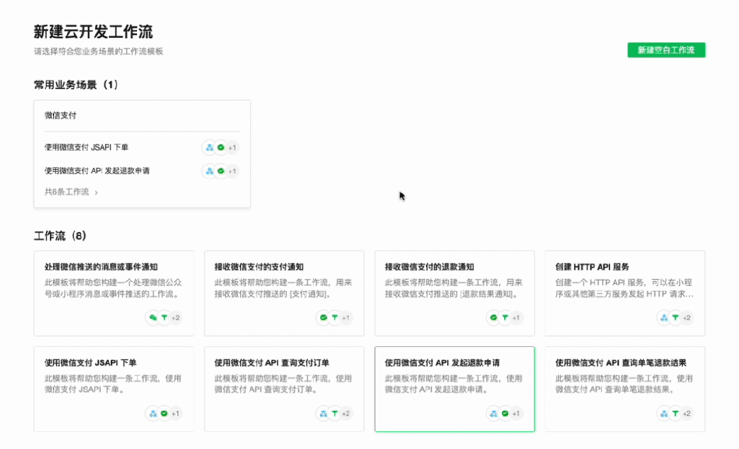Click the description mentioning 处理微信公众号或小程序消息
Viewport: 739px width, 449px height.
coord(113,288)
